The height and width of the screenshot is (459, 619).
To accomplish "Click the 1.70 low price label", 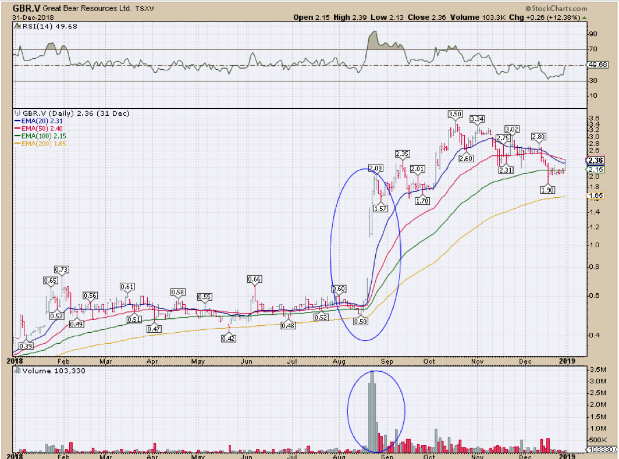I will [x=422, y=201].
